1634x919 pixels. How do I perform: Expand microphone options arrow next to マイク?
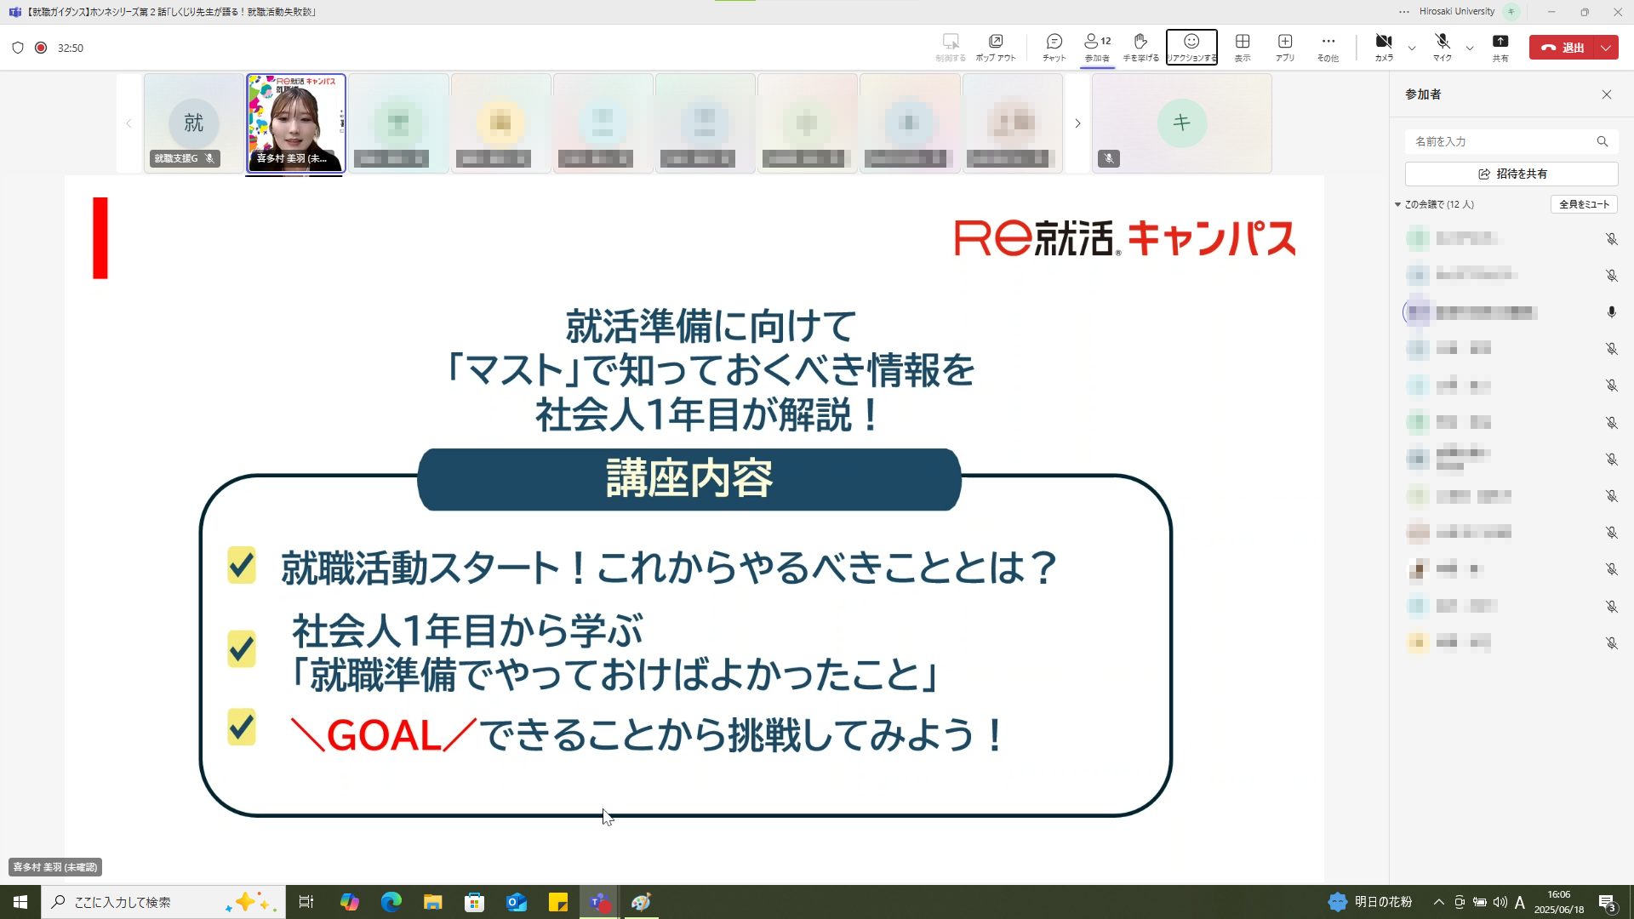pos(1470,48)
